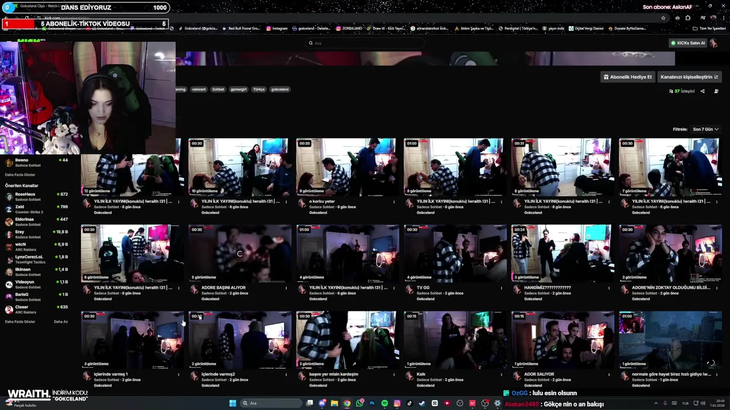The image size is (730, 410).
Task: Play the 'ADORE'NİN ZOKTAY OLDUĞUNU BİLDİ' clip thumbnail
Action: coord(670,253)
